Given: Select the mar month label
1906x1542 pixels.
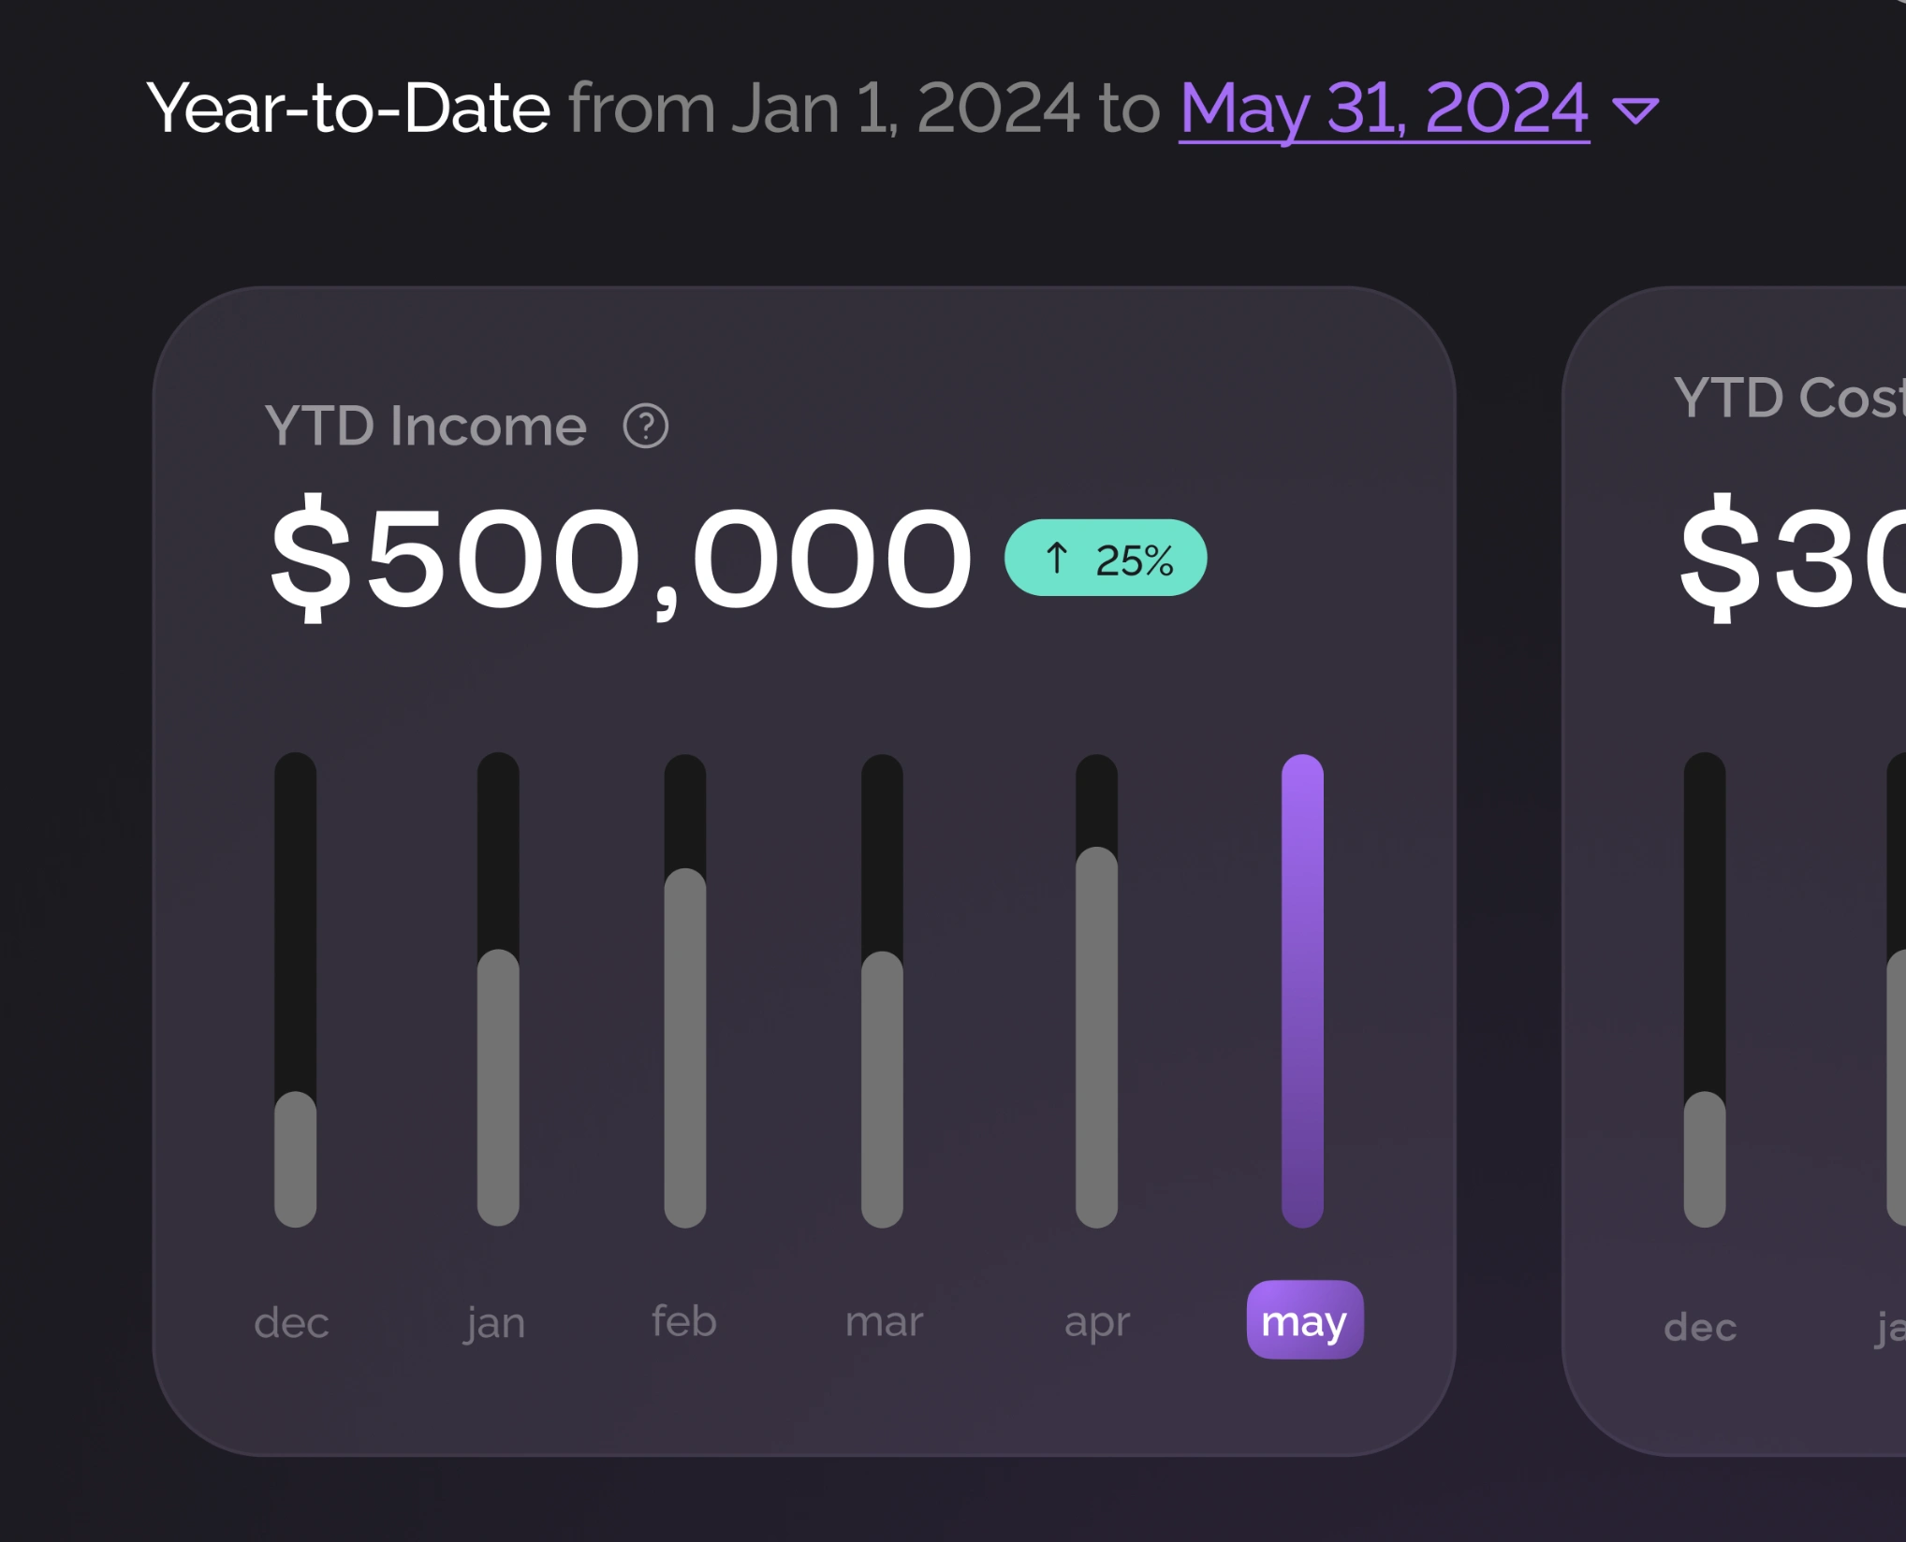Looking at the screenshot, I should click(x=884, y=1322).
